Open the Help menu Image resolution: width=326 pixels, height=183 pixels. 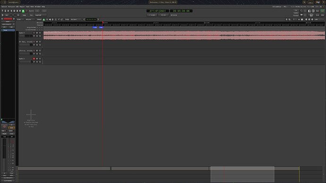tap(43, 7)
